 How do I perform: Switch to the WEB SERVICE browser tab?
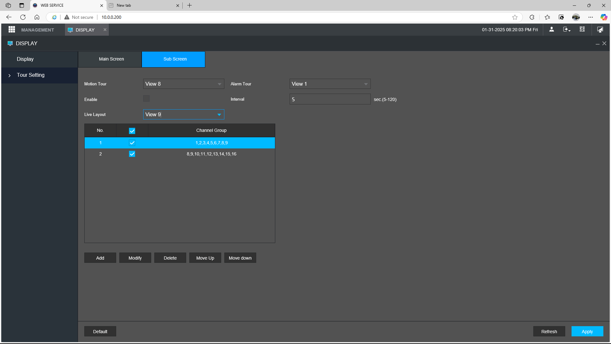(68, 5)
